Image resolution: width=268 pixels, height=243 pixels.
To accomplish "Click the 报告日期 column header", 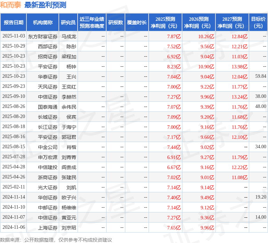I will [x=14, y=22].
